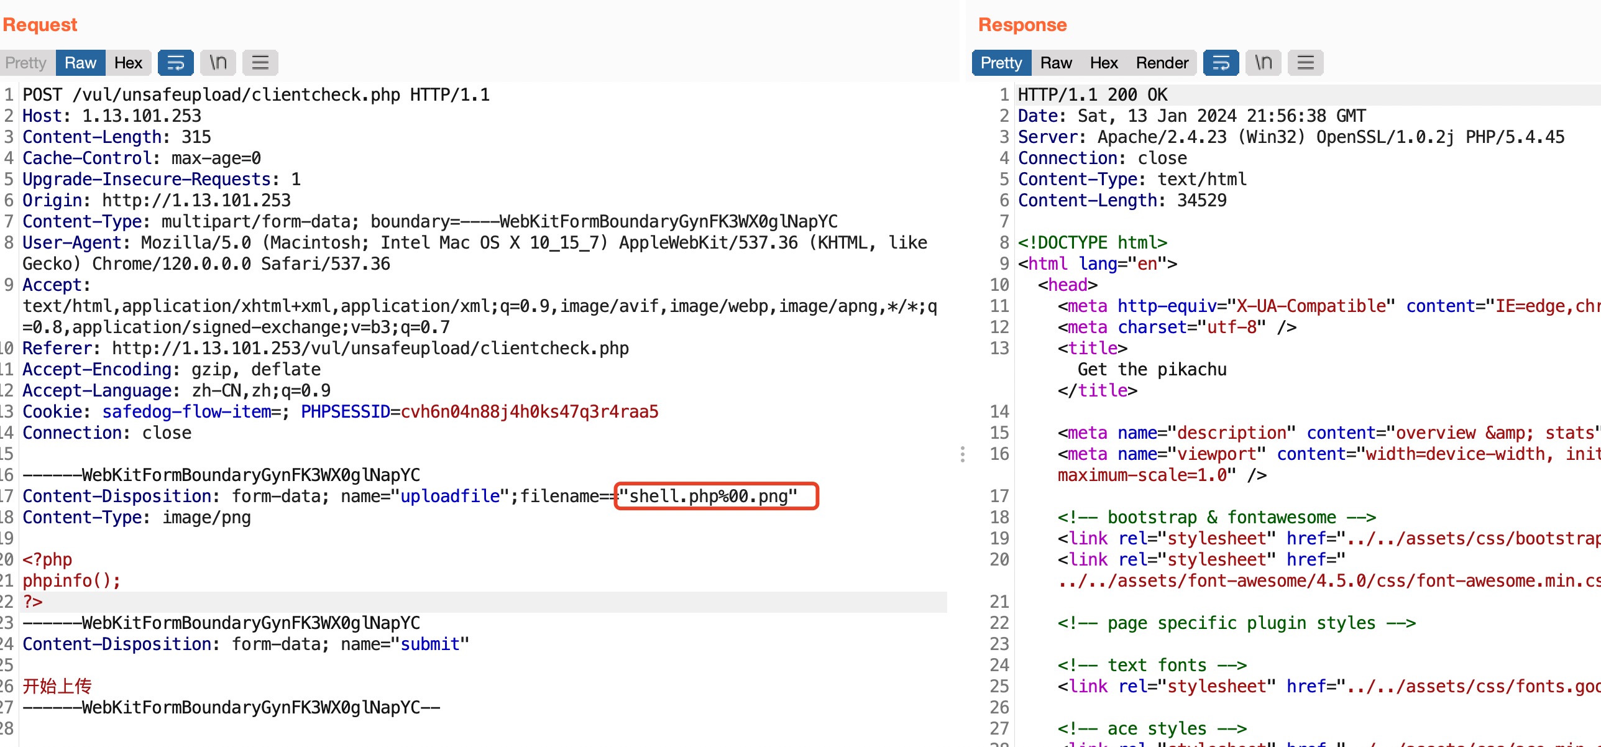Show non-printable characters in Request panel
The height and width of the screenshot is (747, 1601).
[218, 63]
